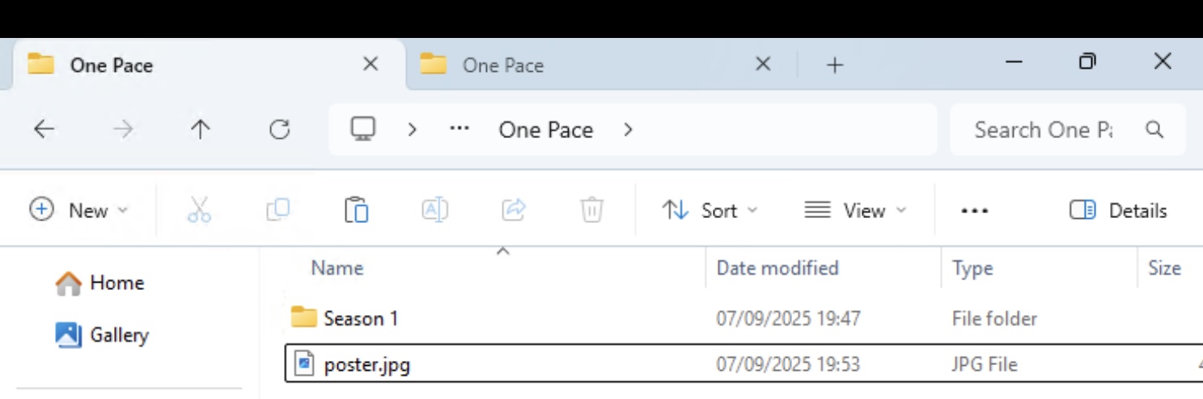Navigate back with the left arrow
Screen dimensions: 1203x399
(x=44, y=129)
